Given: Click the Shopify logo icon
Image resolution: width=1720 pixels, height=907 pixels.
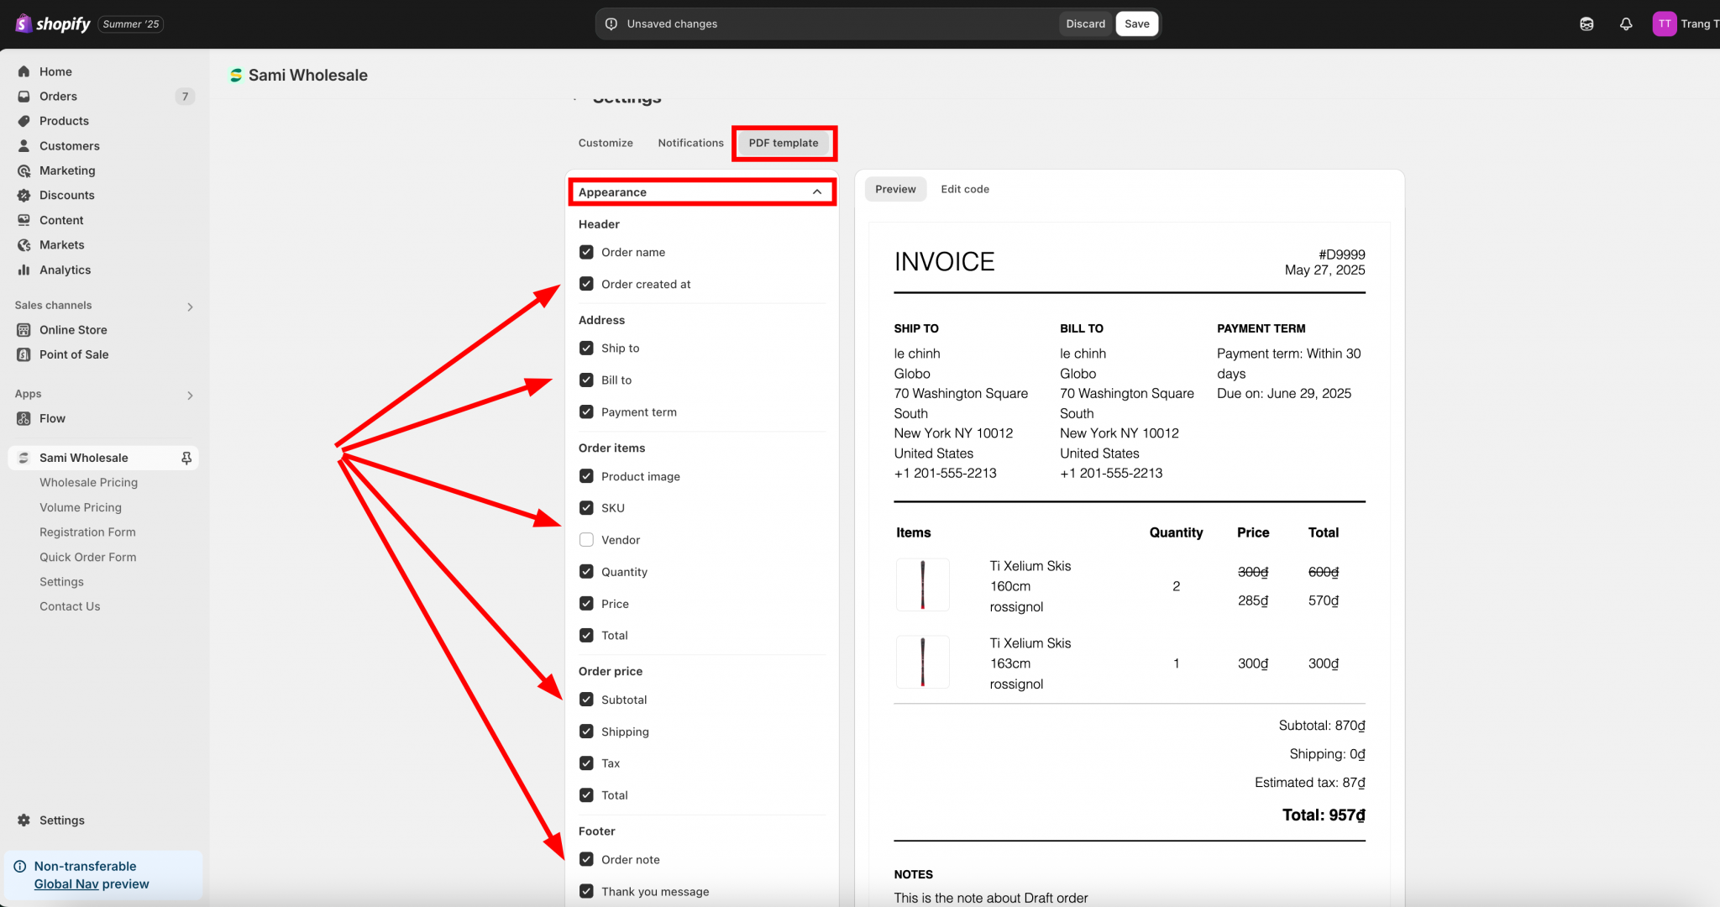Looking at the screenshot, I should [24, 24].
